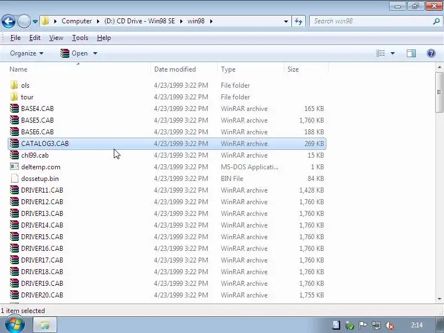This screenshot has width=444, height=333.
Task: Click DRIVER12.CAB archive icon
Action: point(14,201)
